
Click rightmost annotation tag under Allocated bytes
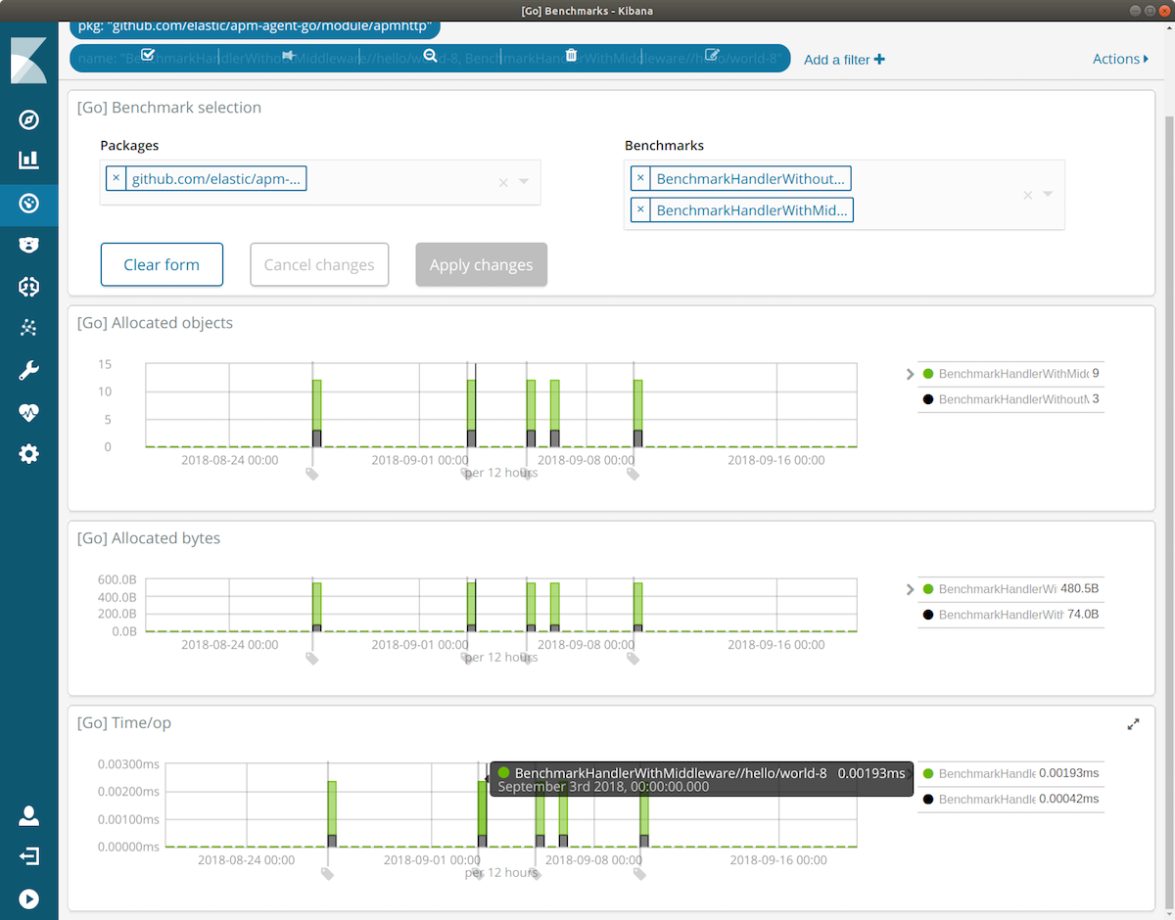coord(633,658)
